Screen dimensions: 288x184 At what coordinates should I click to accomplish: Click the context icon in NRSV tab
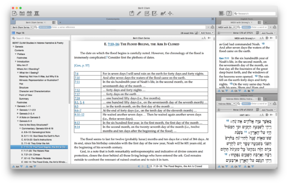click(259, 23)
